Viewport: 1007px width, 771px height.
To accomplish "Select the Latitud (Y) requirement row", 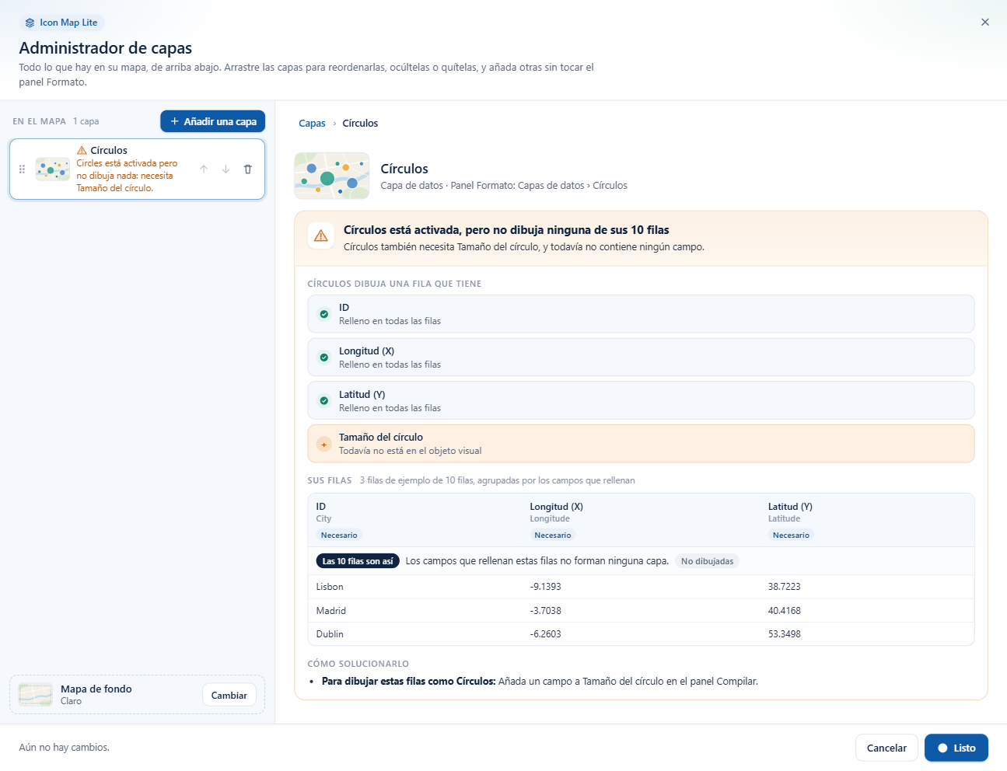I will [641, 401].
